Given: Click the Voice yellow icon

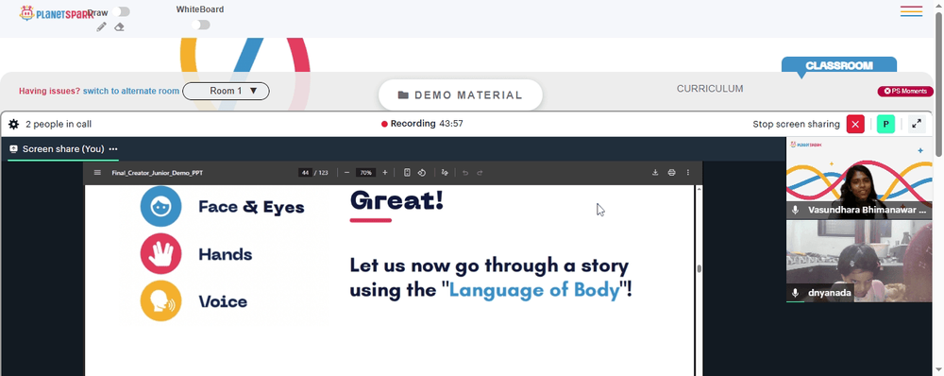Looking at the screenshot, I should pos(160,300).
